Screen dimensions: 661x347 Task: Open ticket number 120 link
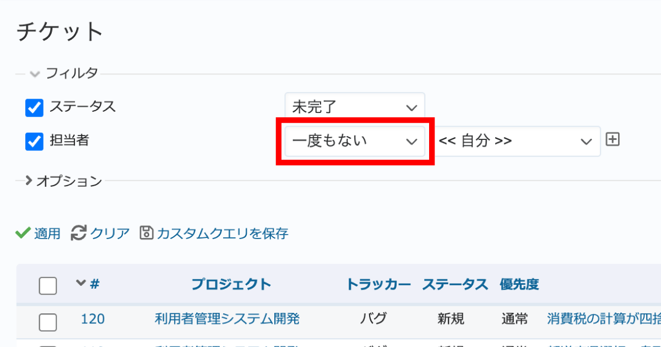point(93,318)
